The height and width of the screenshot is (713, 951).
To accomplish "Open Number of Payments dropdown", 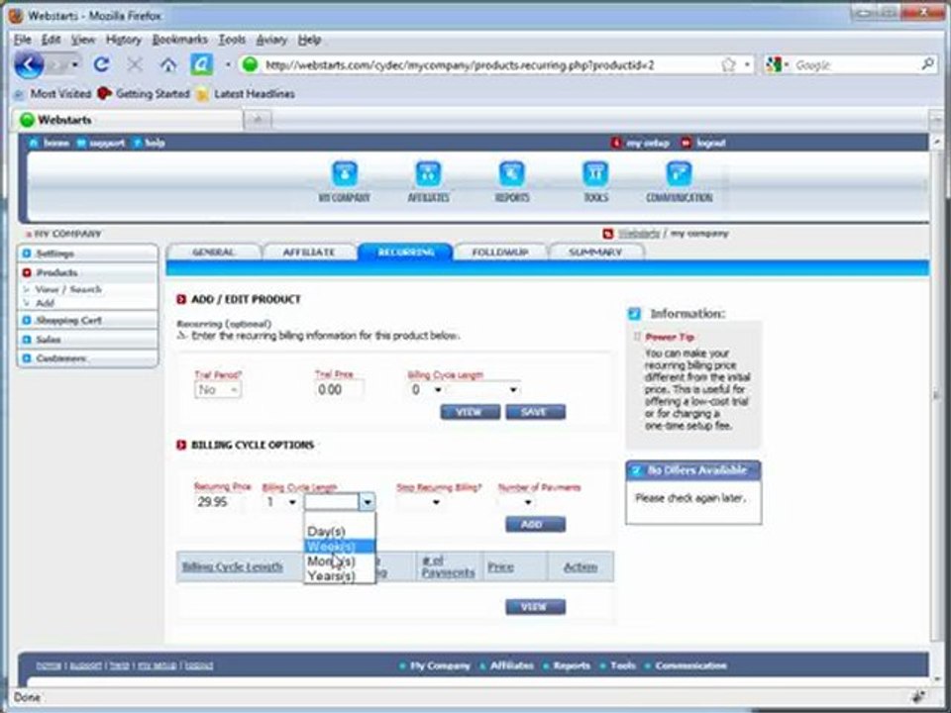I will click(516, 502).
